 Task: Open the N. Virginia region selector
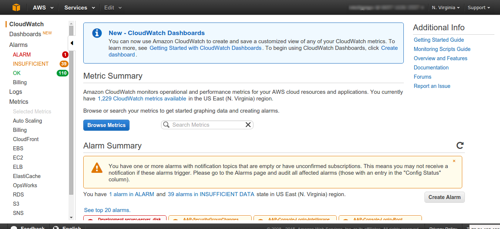coord(446,7)
